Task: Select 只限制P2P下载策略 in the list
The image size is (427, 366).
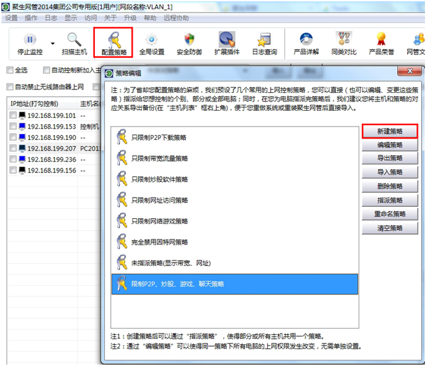Action: (159, 138)
